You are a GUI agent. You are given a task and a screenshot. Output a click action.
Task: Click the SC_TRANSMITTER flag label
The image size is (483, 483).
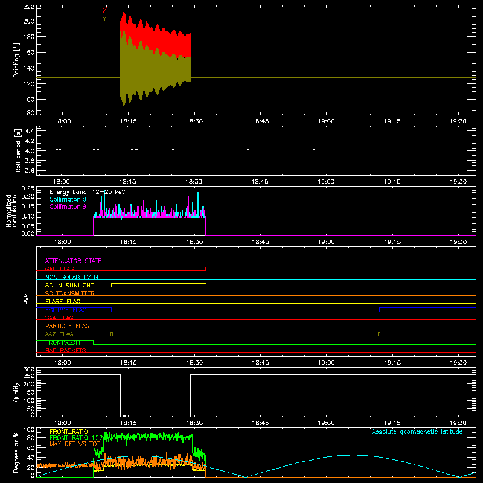(70, 293)
